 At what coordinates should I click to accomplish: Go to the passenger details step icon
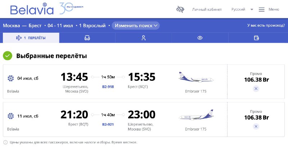click(x=144, y=38)
